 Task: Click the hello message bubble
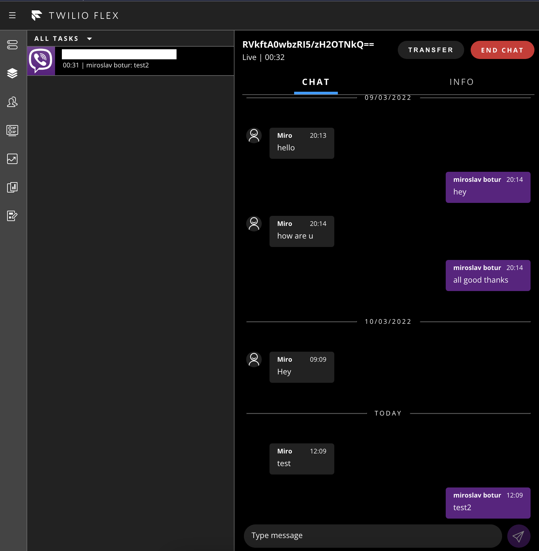[302, 143]
